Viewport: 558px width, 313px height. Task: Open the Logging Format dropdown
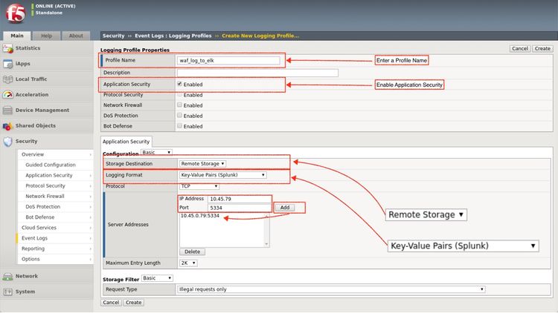click(222, 175)
